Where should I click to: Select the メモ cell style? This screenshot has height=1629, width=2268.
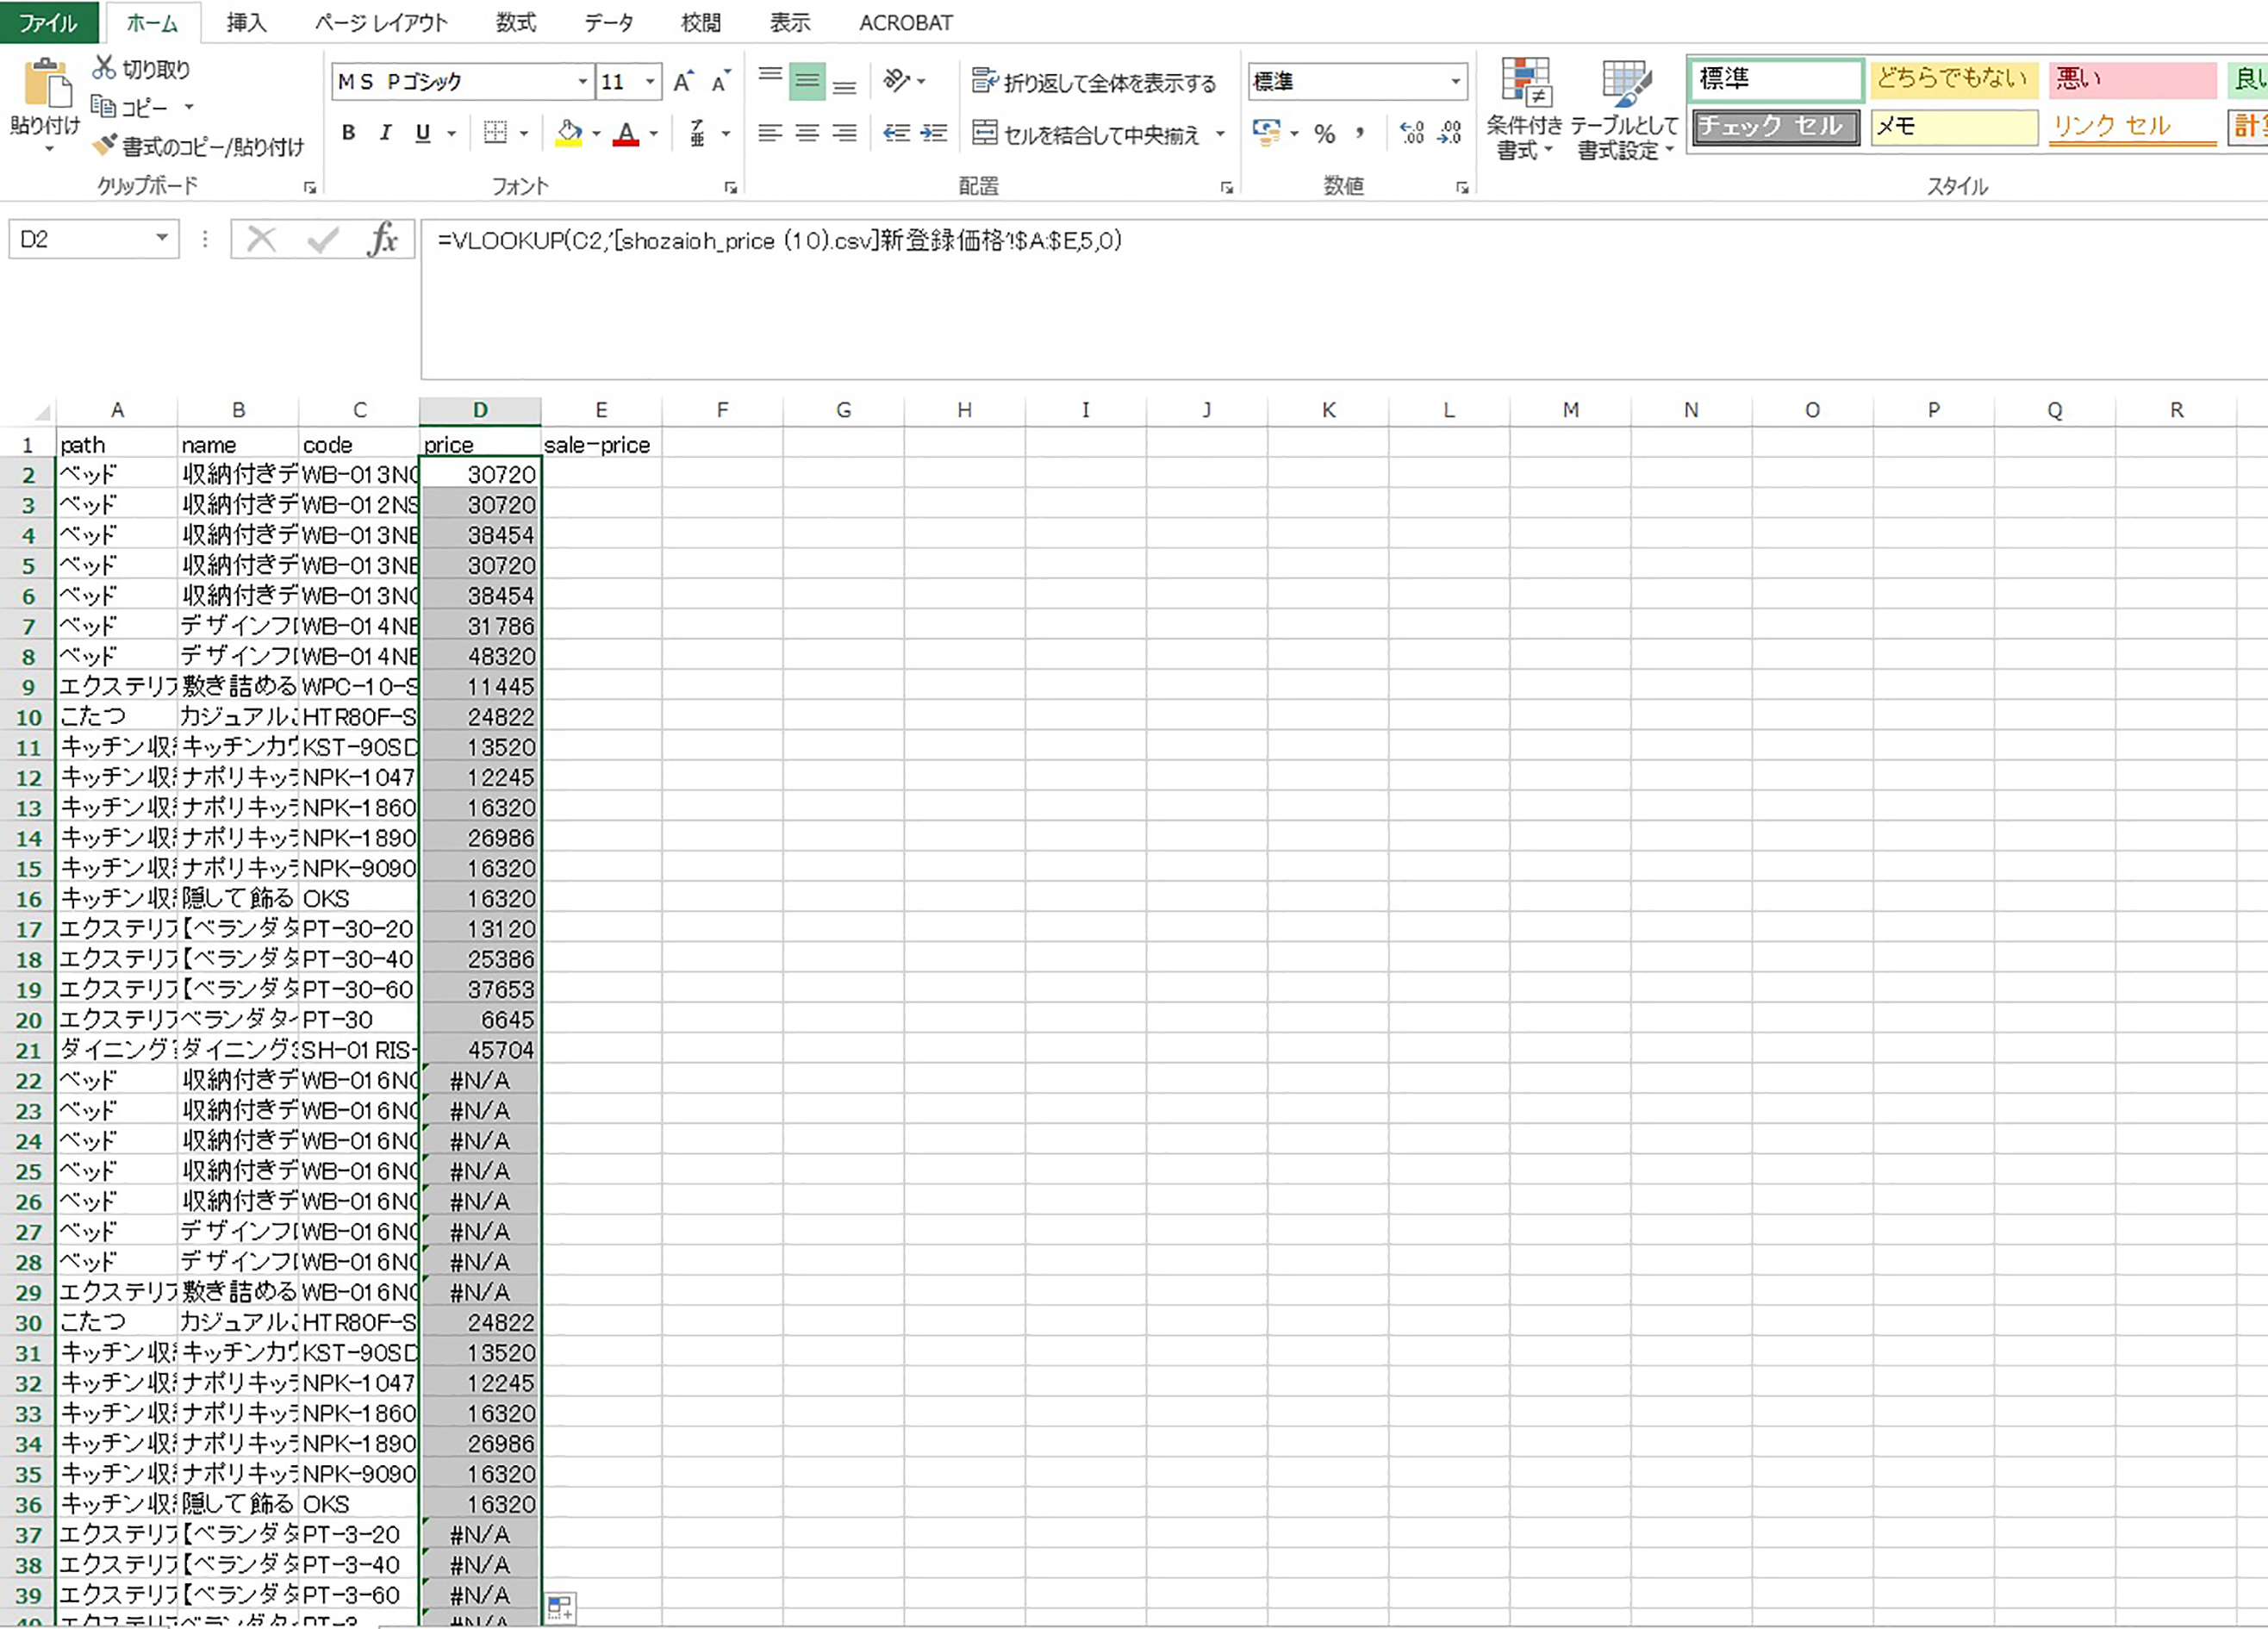pos(1954,127)
